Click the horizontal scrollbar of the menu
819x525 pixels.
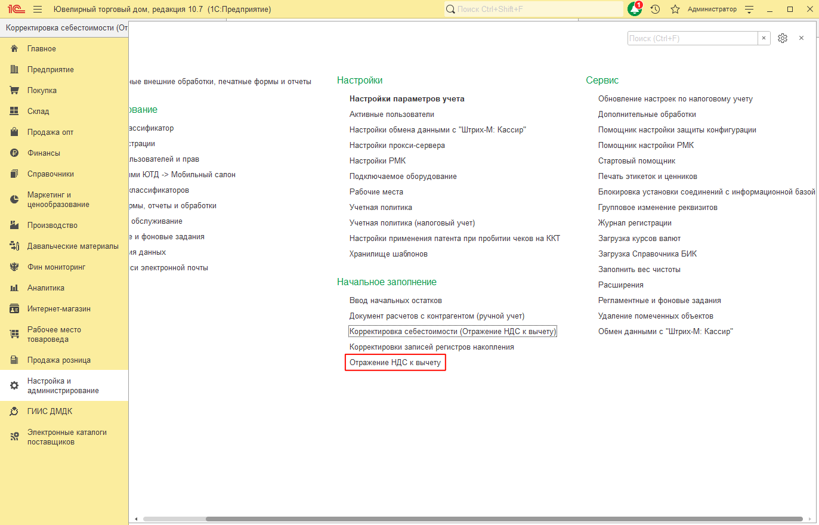(x=504, y=519)
